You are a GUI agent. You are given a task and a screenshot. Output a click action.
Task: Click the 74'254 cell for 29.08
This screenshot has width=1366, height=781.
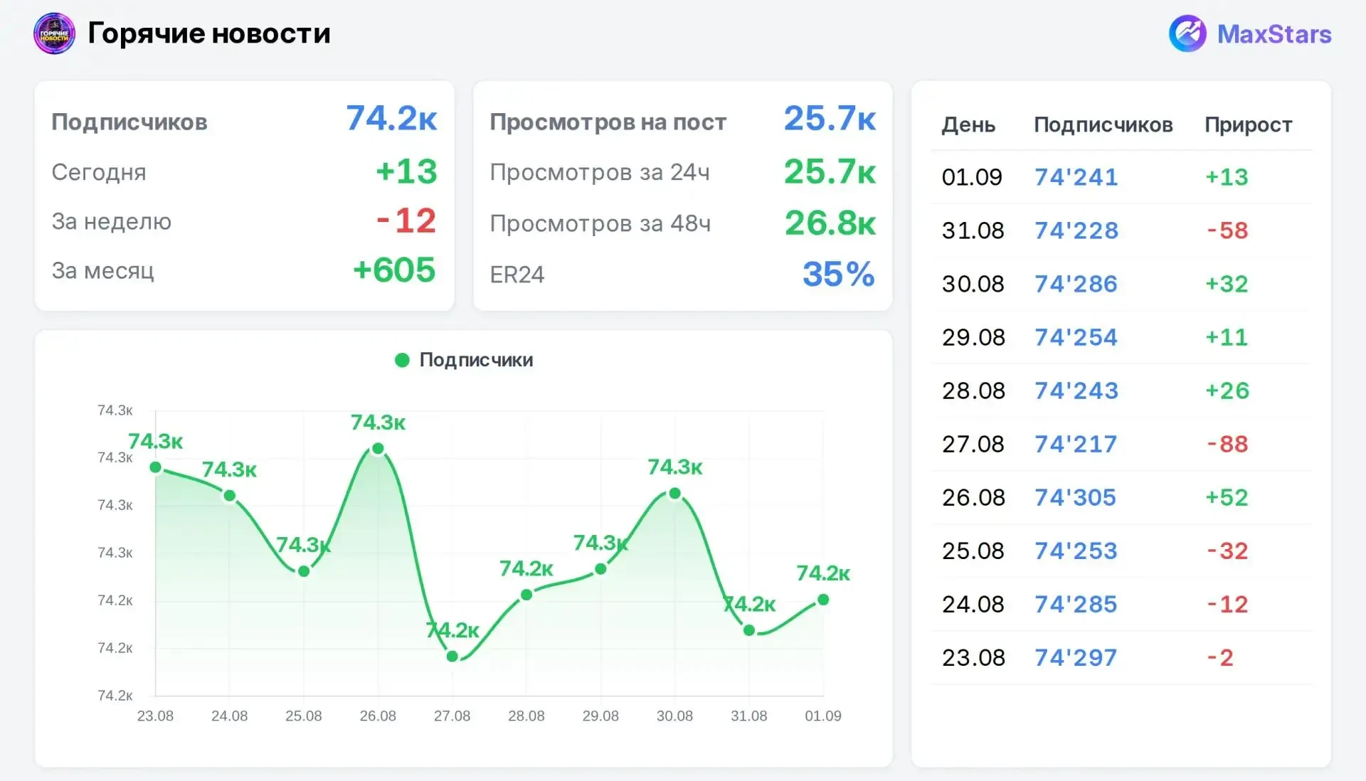pos(1076,337)
